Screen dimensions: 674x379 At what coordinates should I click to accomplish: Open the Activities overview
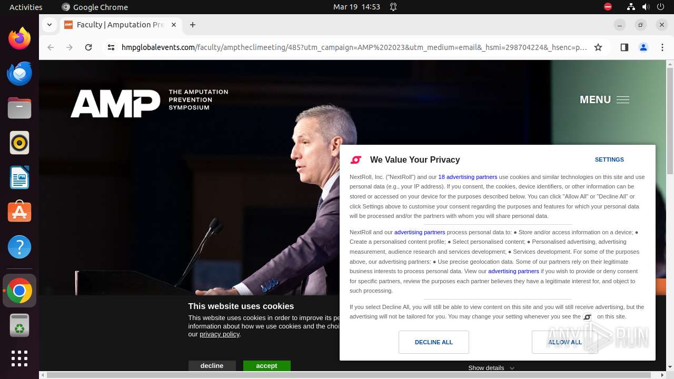point(26,7)
